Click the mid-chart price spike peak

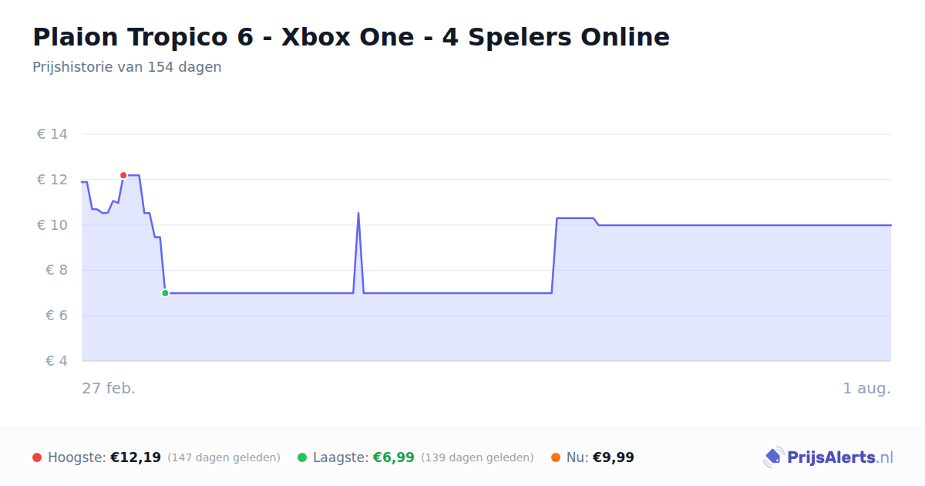(358, 213)
